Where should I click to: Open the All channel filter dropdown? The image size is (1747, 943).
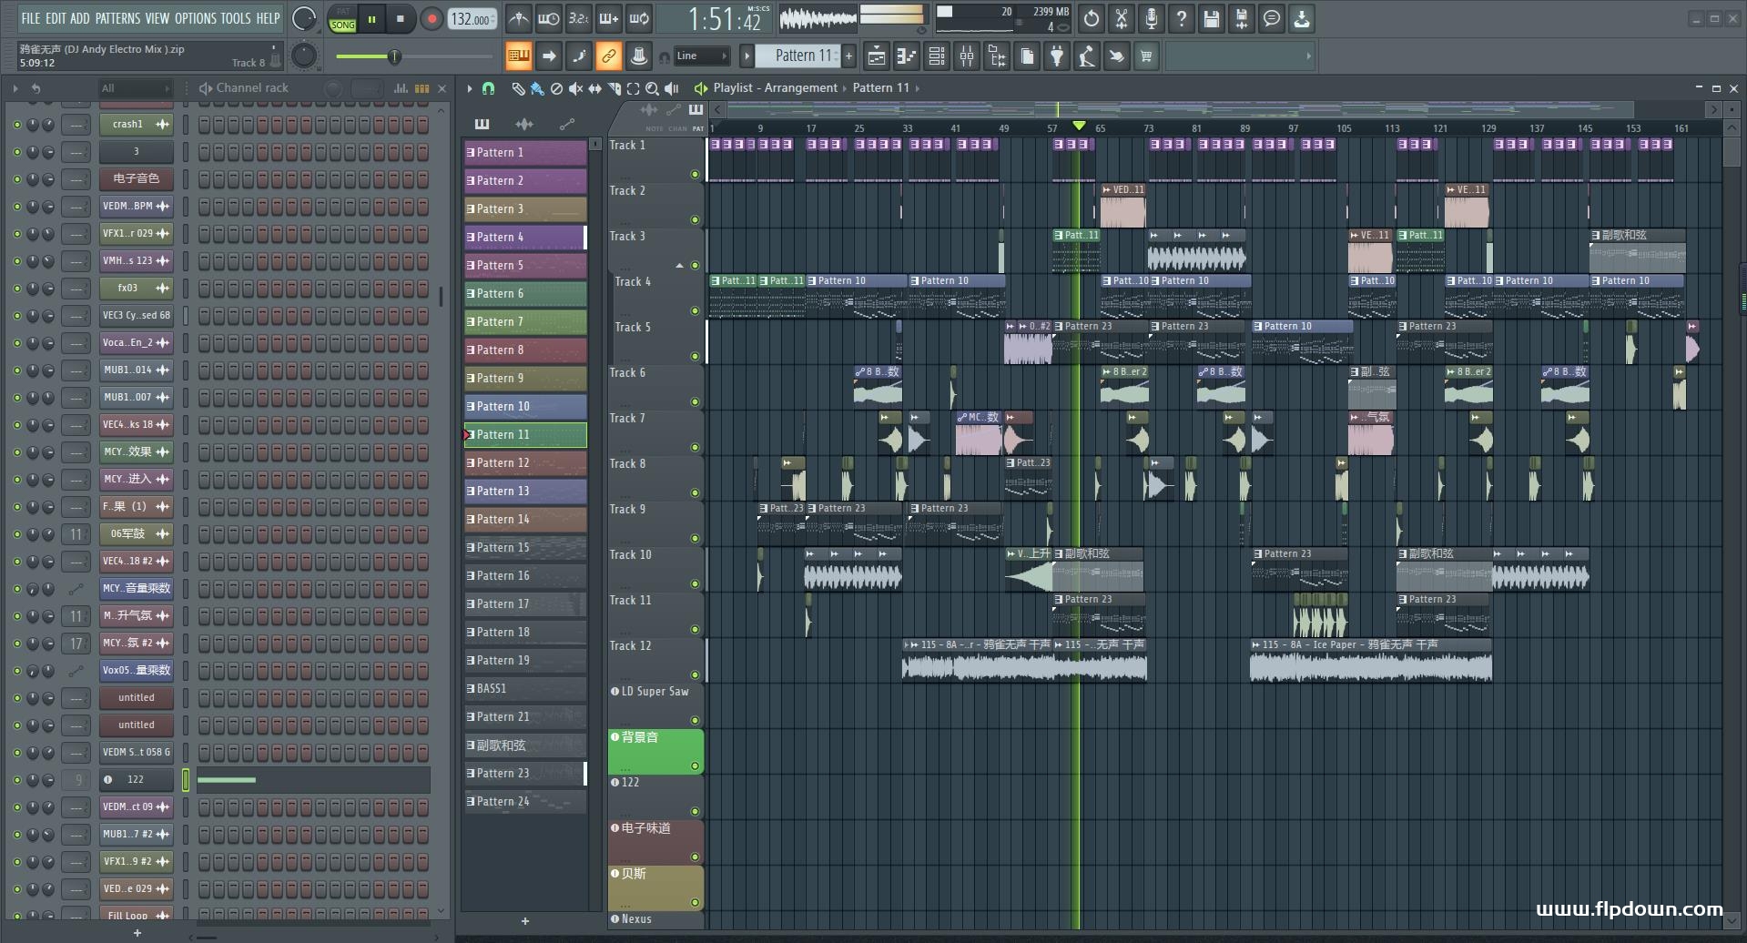(x=135, y=88)
